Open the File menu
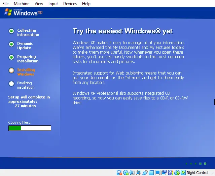The image size is (215, 176). [x=5, y=4]
